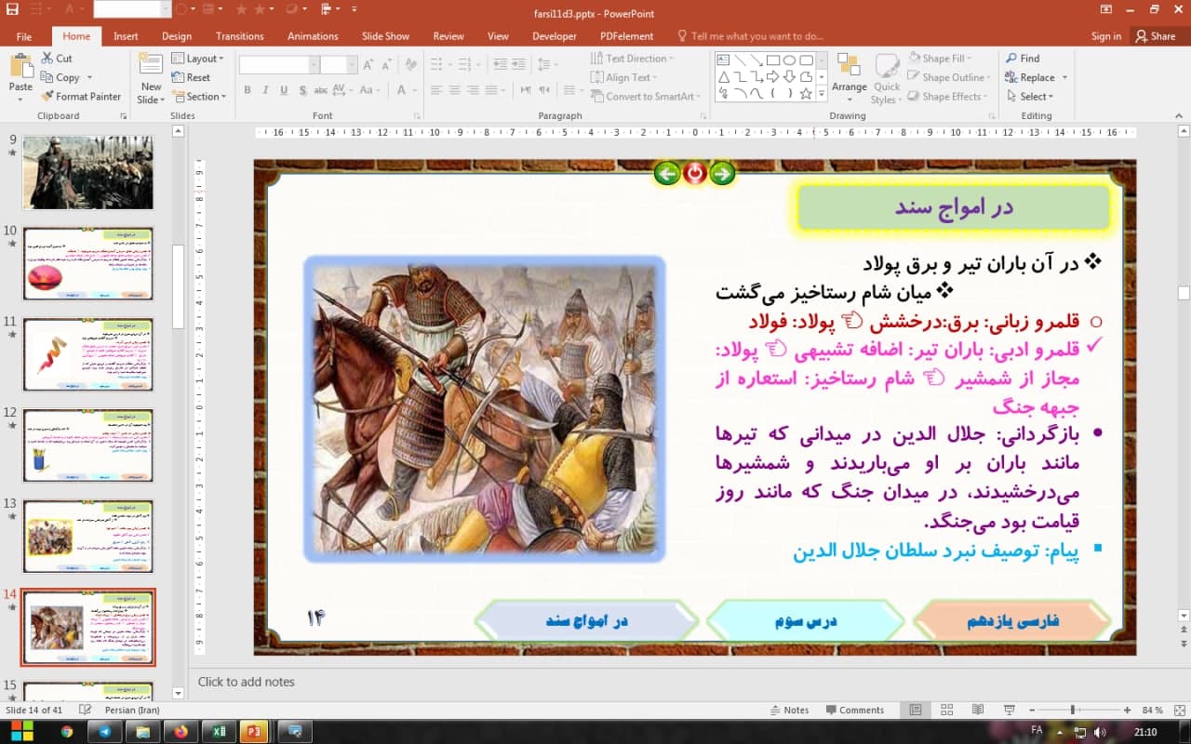The height and width of the screenshot is (744, 1191).
Task: Click the Format Painter tool
Action: (81, 97)
